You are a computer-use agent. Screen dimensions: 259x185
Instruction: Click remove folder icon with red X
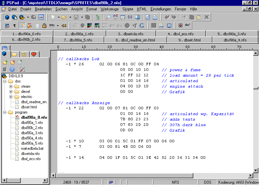click(13, 62)
